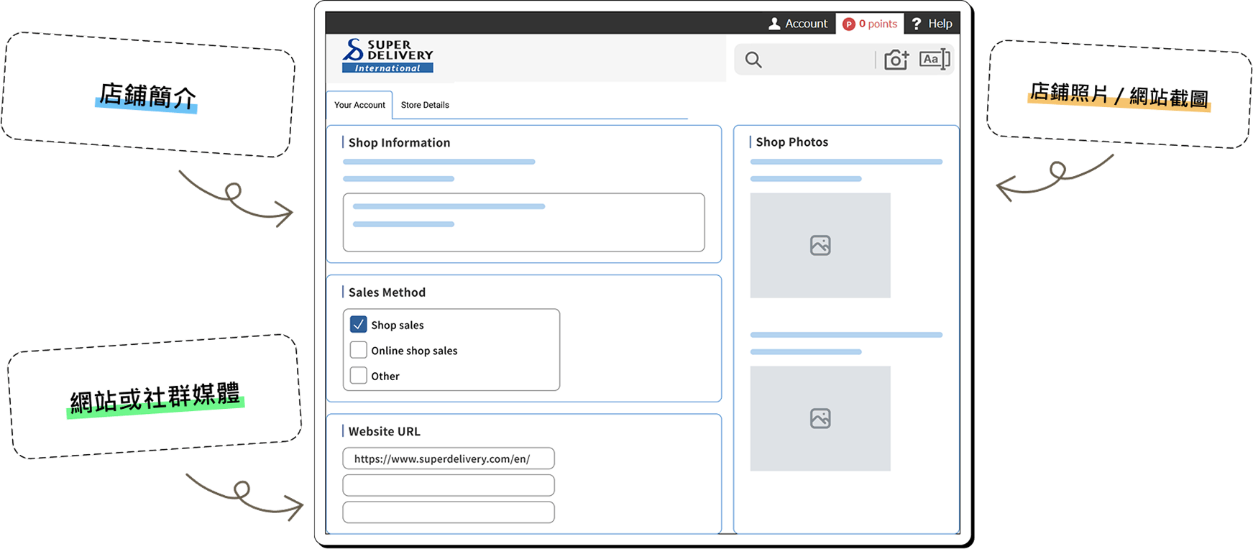Select the Your Account tab
Viewport: 1253px width, 549px height.
click(x=359, y=105)
